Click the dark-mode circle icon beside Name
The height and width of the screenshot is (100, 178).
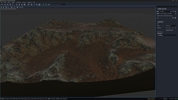[175, 11]
